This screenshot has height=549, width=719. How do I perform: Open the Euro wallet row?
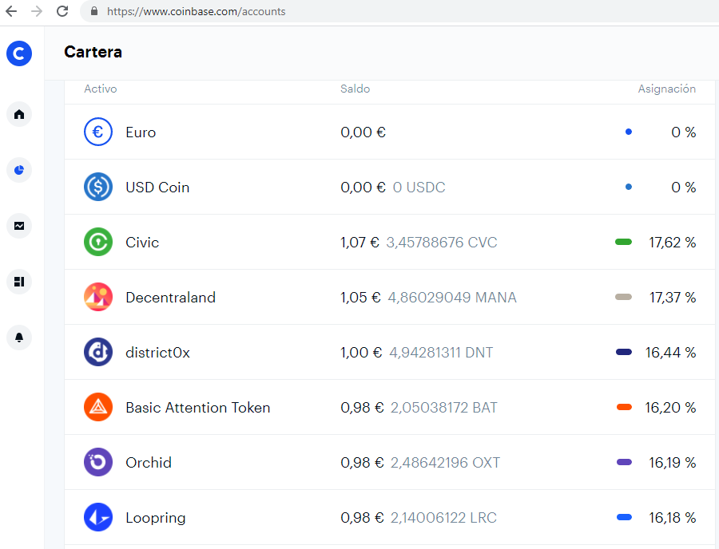click(x=389, y=132)
